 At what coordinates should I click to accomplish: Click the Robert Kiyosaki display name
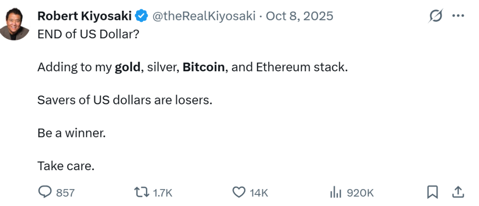[85, 16]
